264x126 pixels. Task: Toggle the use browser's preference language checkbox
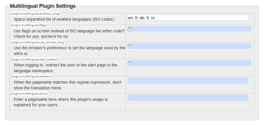pos(129,46)
